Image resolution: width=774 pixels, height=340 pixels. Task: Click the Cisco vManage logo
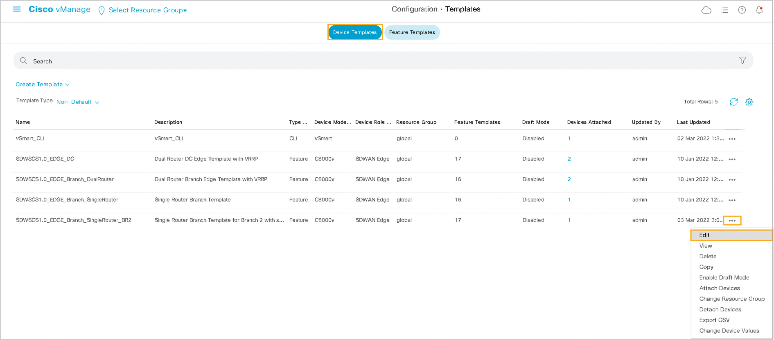59,9
